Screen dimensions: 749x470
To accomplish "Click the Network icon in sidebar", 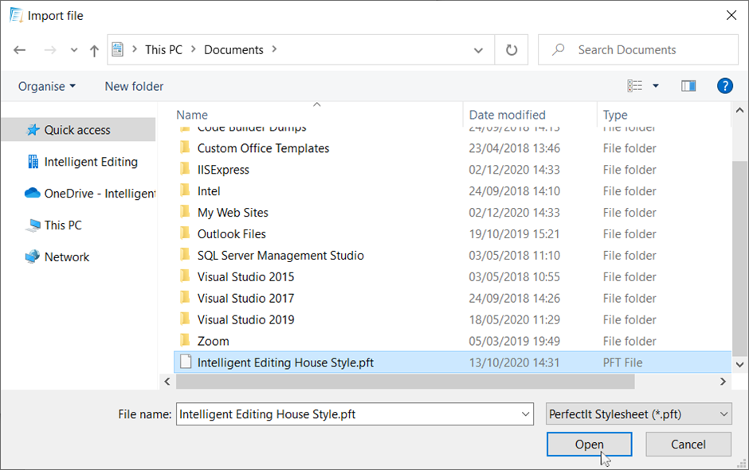I will point(32,257).
